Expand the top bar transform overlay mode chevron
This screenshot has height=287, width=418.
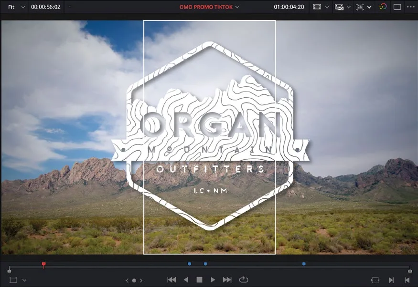(369, 7)
